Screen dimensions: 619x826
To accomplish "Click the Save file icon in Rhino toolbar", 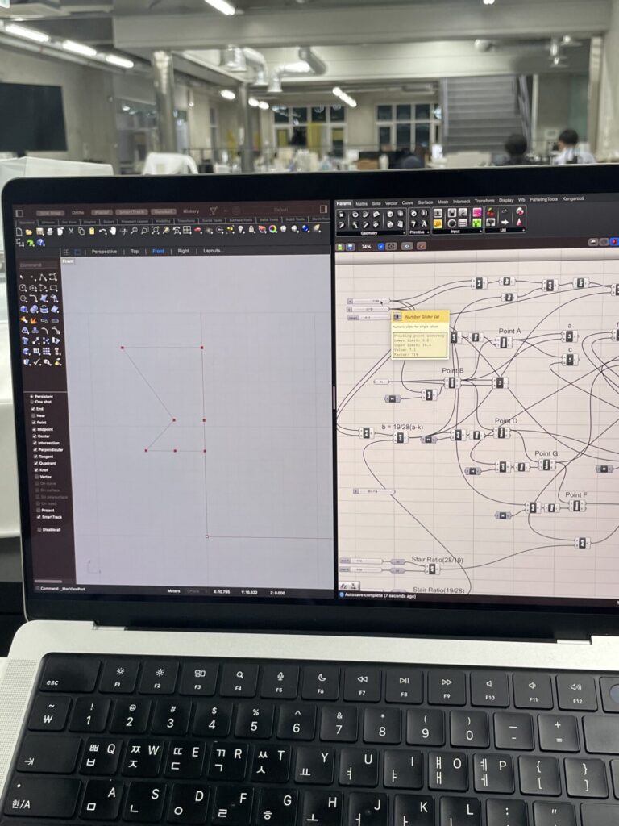I will [39, 231].
